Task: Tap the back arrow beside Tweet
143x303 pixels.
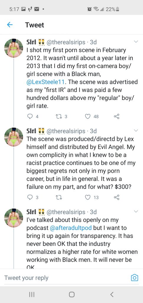Action: (10, 25)
